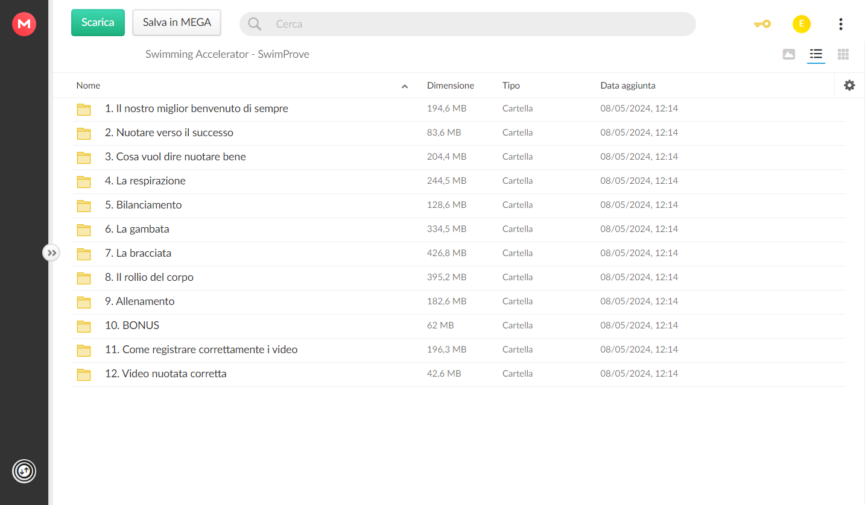The image size is (865, 505).
Task: Click the 426,8 MB size value
Action: click(446, 253)
